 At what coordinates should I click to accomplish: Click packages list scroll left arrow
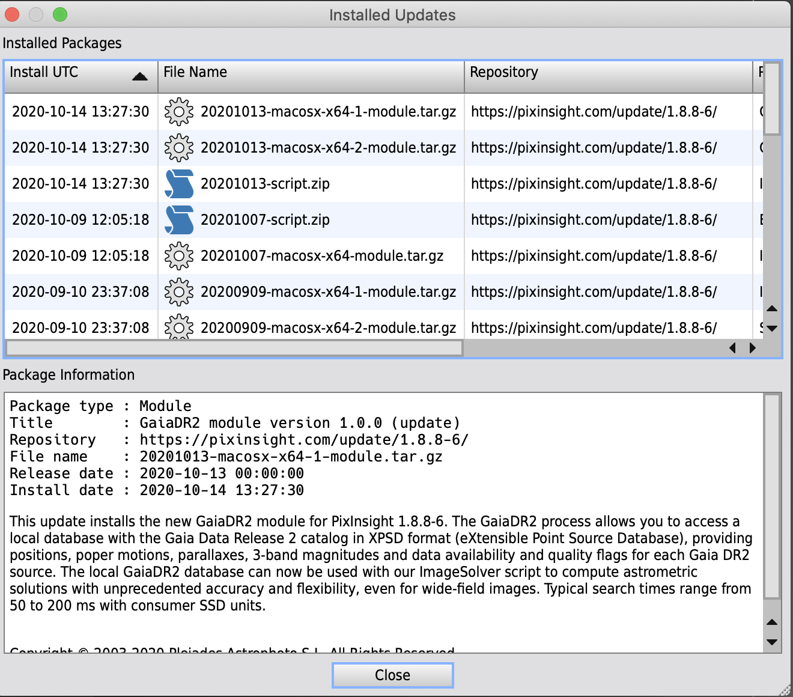732,348
